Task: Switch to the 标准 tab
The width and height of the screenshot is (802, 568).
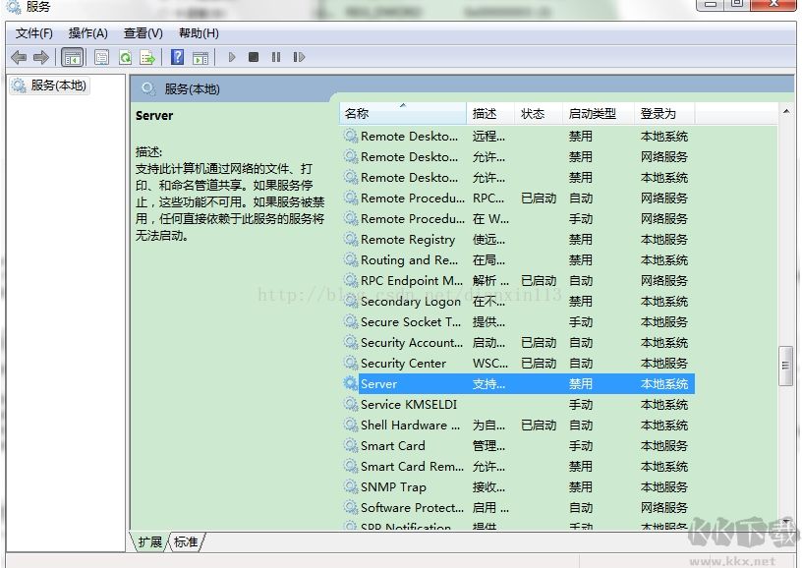Action: click(x=185, y=541)
